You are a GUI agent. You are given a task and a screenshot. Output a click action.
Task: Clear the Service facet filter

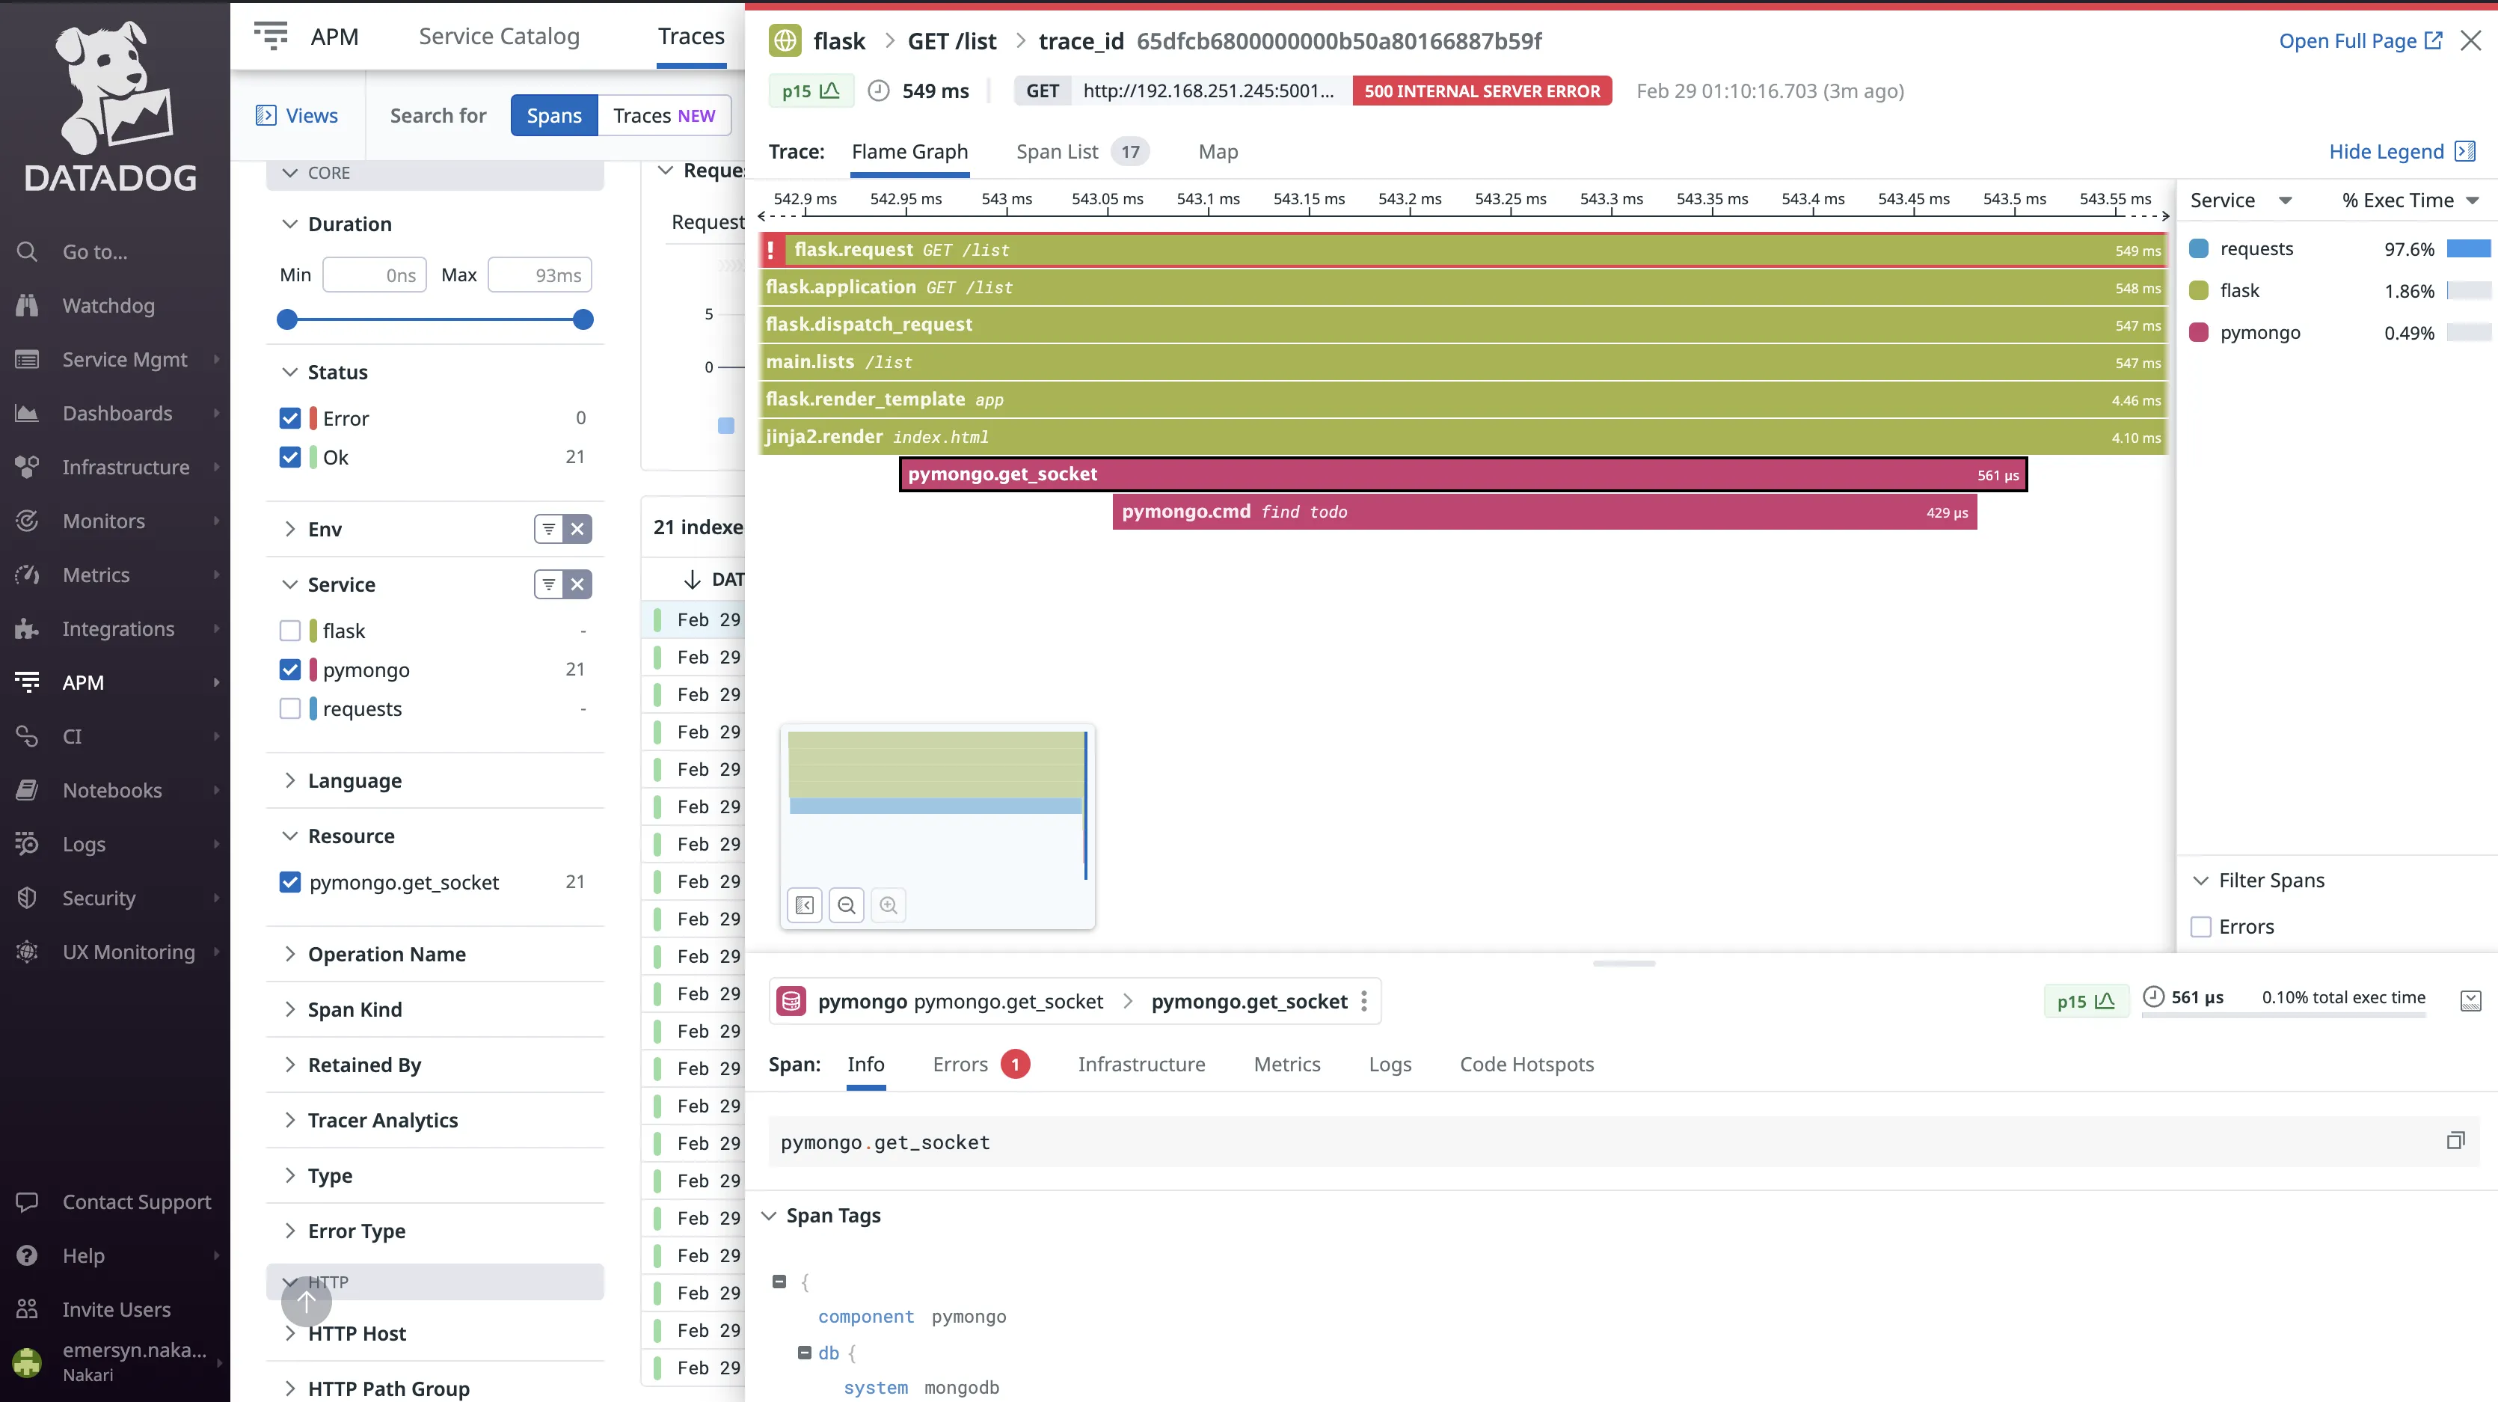point(577,584)
